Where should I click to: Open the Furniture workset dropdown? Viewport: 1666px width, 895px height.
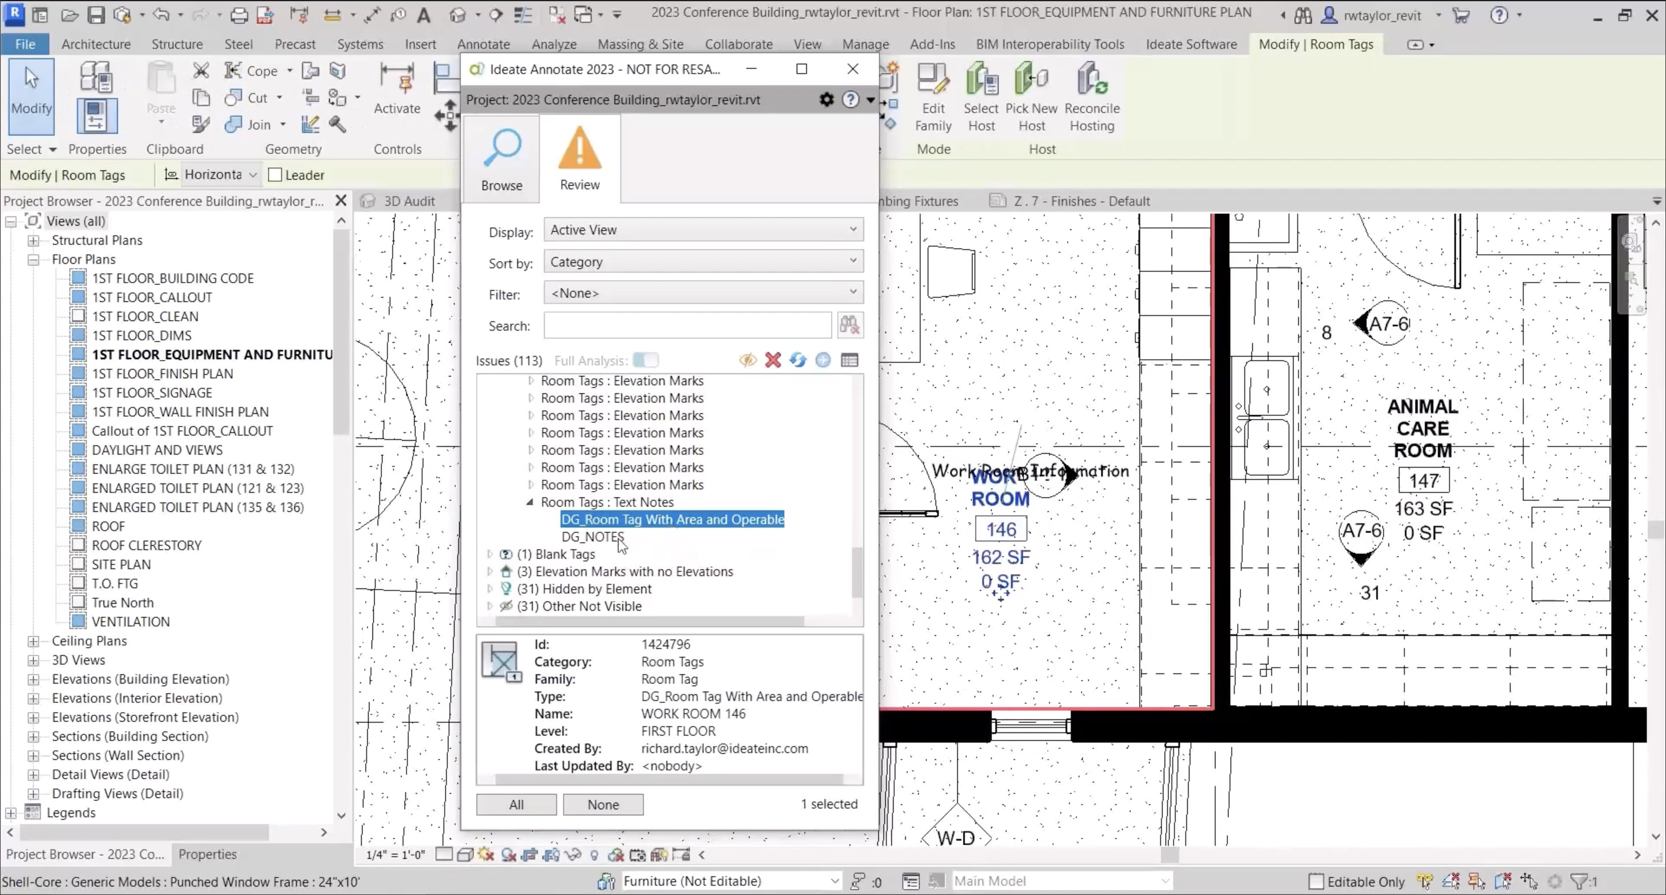point(730,881)
